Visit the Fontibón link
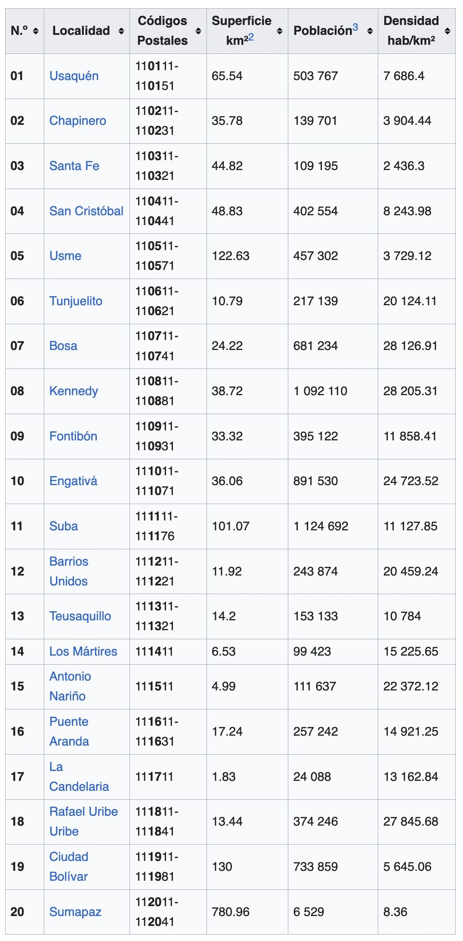Viewport: 463px width, 941px height. (73, 436)
